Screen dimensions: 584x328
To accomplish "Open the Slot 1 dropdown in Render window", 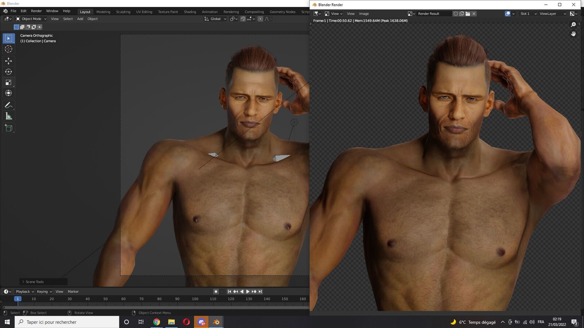I will click(x=528, y=14).
